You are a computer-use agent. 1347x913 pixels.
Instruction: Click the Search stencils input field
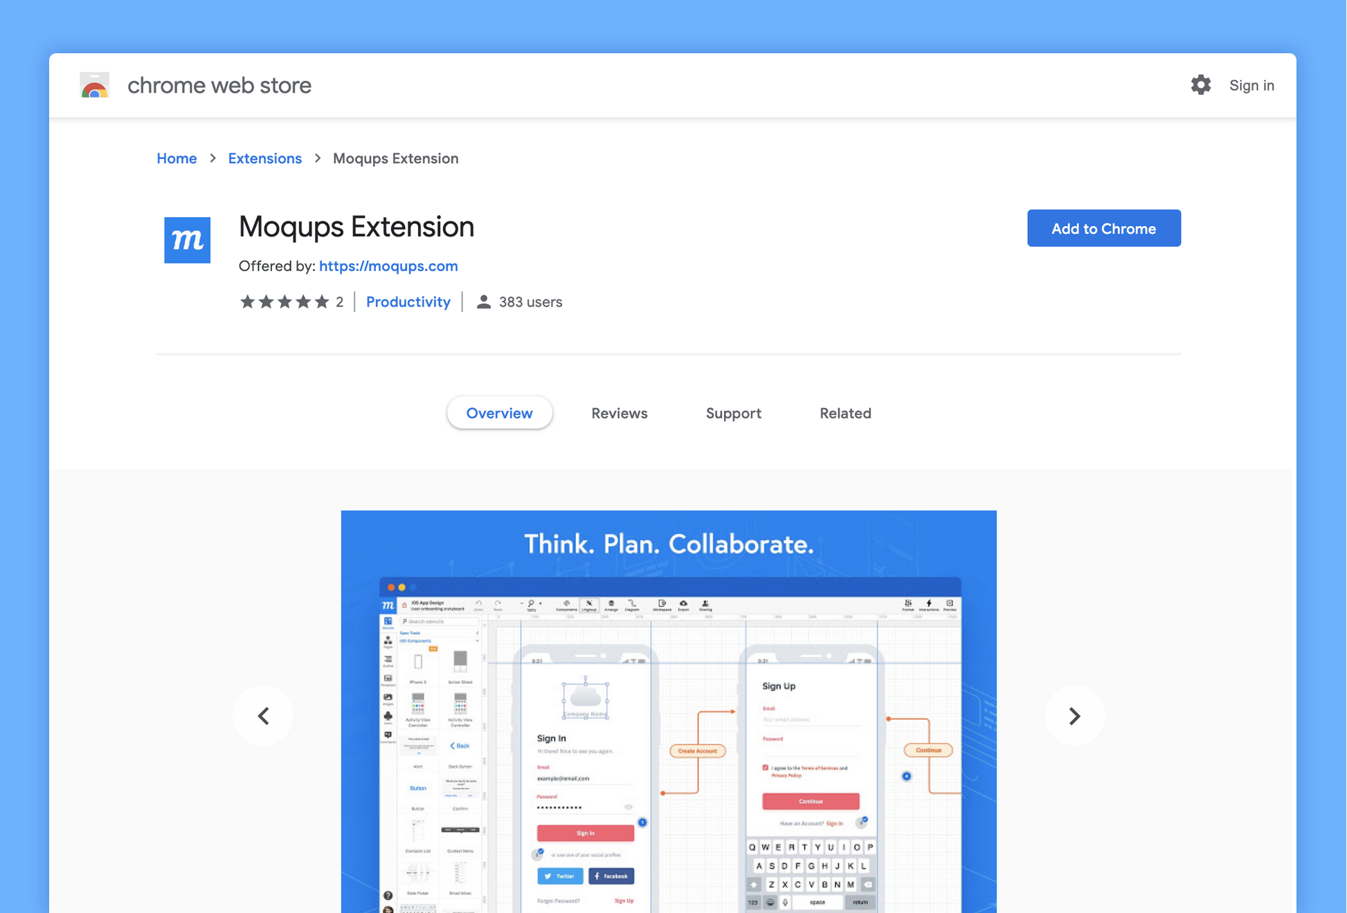tap(440, 621)
